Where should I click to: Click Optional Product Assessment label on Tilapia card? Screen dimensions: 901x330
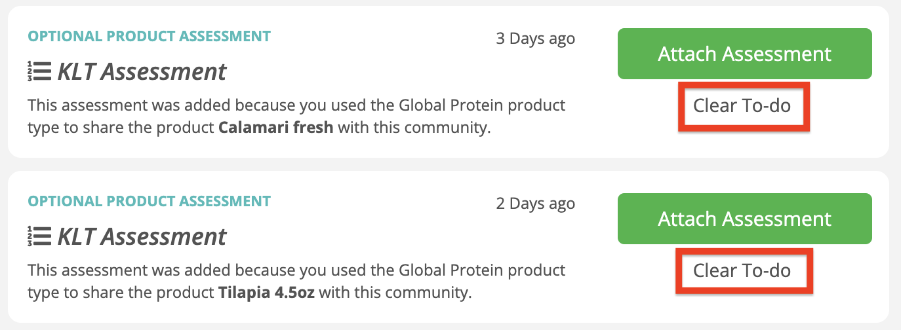tap(149, 201)
